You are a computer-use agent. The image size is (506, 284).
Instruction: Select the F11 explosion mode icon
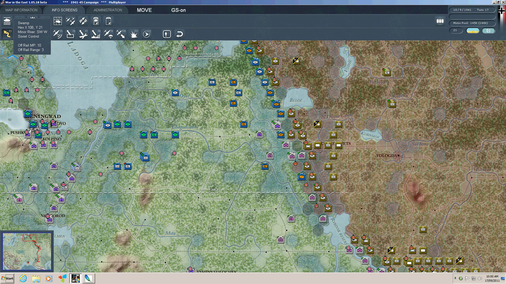134,34
